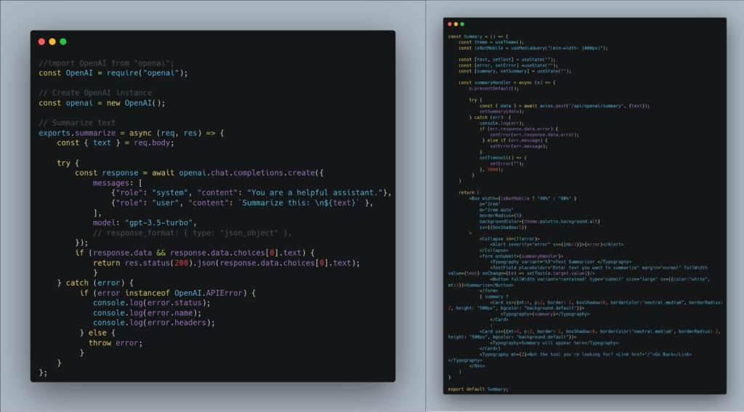The width and height of the screenshot is (744, 412).
Task: Click the commented response_format line
Action: point(193,233)
